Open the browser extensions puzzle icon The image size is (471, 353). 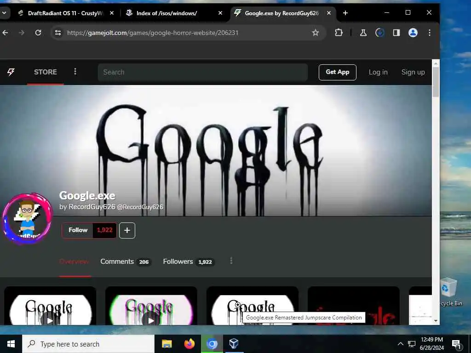(339, 33)
